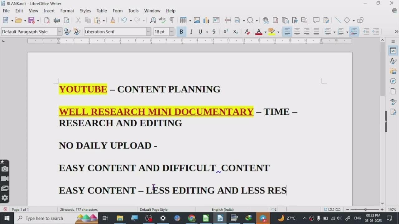Open the Navigator in the sidebar

point(393,81)
